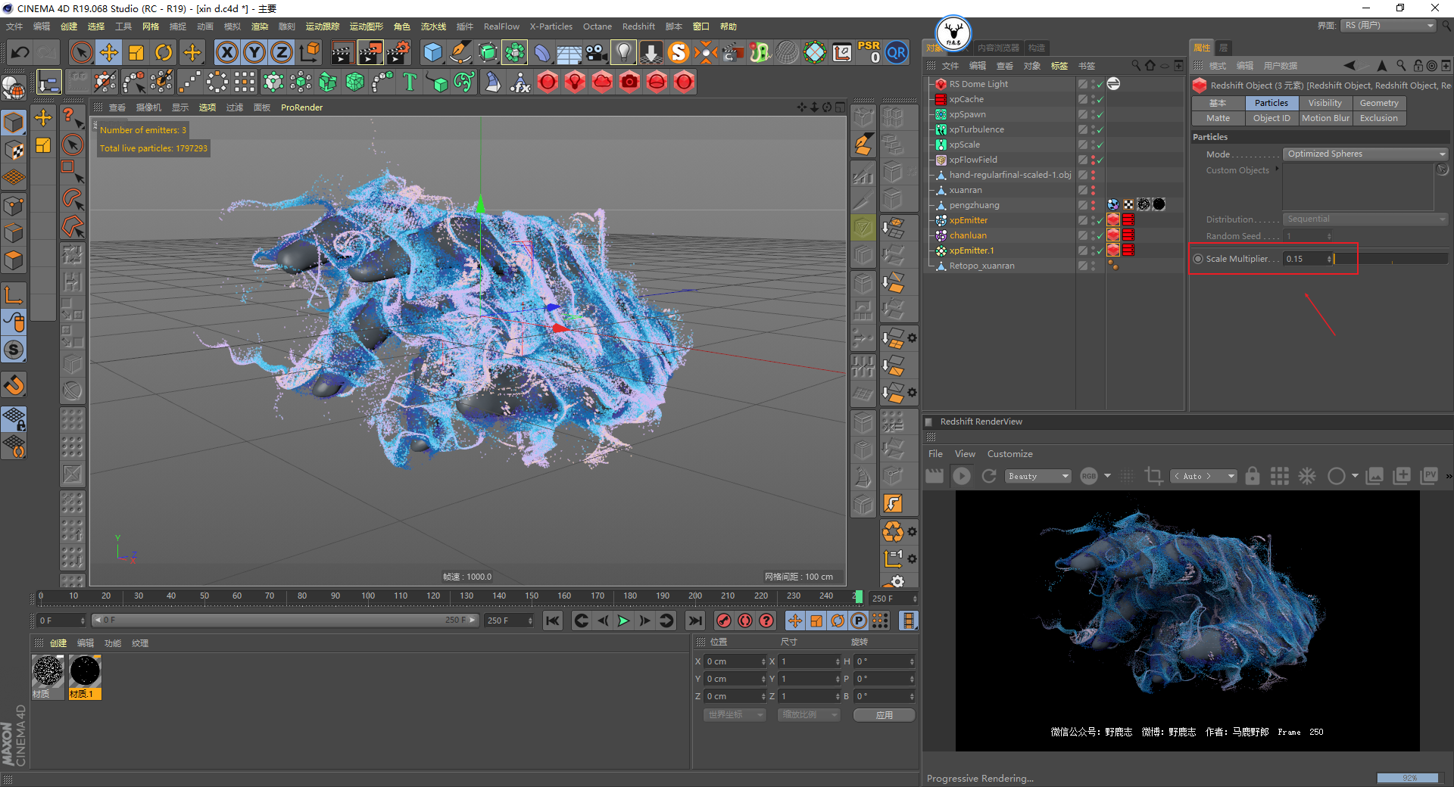The height and width of the screenshot is (787, 1454).
Task: Select the spline Pen tool
Action: (x=460, y=52)
